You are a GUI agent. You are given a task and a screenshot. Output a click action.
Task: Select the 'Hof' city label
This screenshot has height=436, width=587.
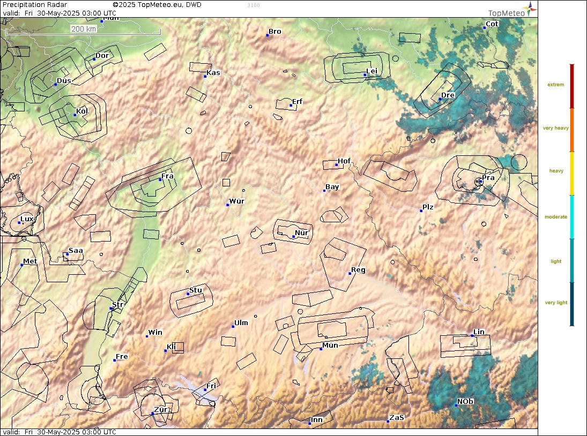[x=344, y=161]
